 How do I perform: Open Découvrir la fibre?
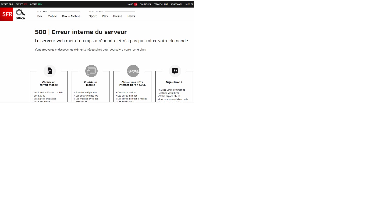[126, 92]
